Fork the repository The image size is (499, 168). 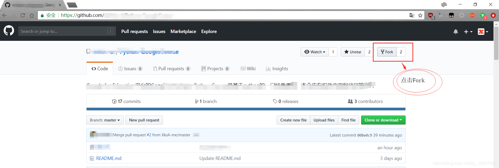point(387,52)
